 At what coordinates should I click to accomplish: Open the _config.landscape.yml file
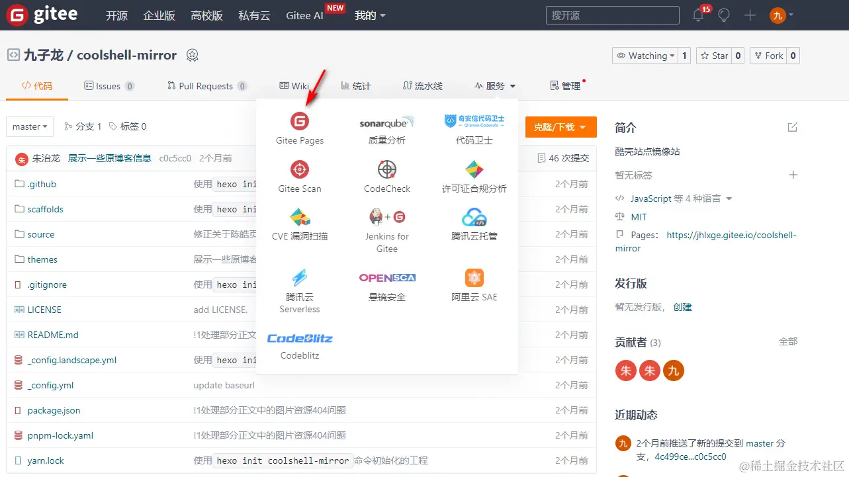point(72,360)
